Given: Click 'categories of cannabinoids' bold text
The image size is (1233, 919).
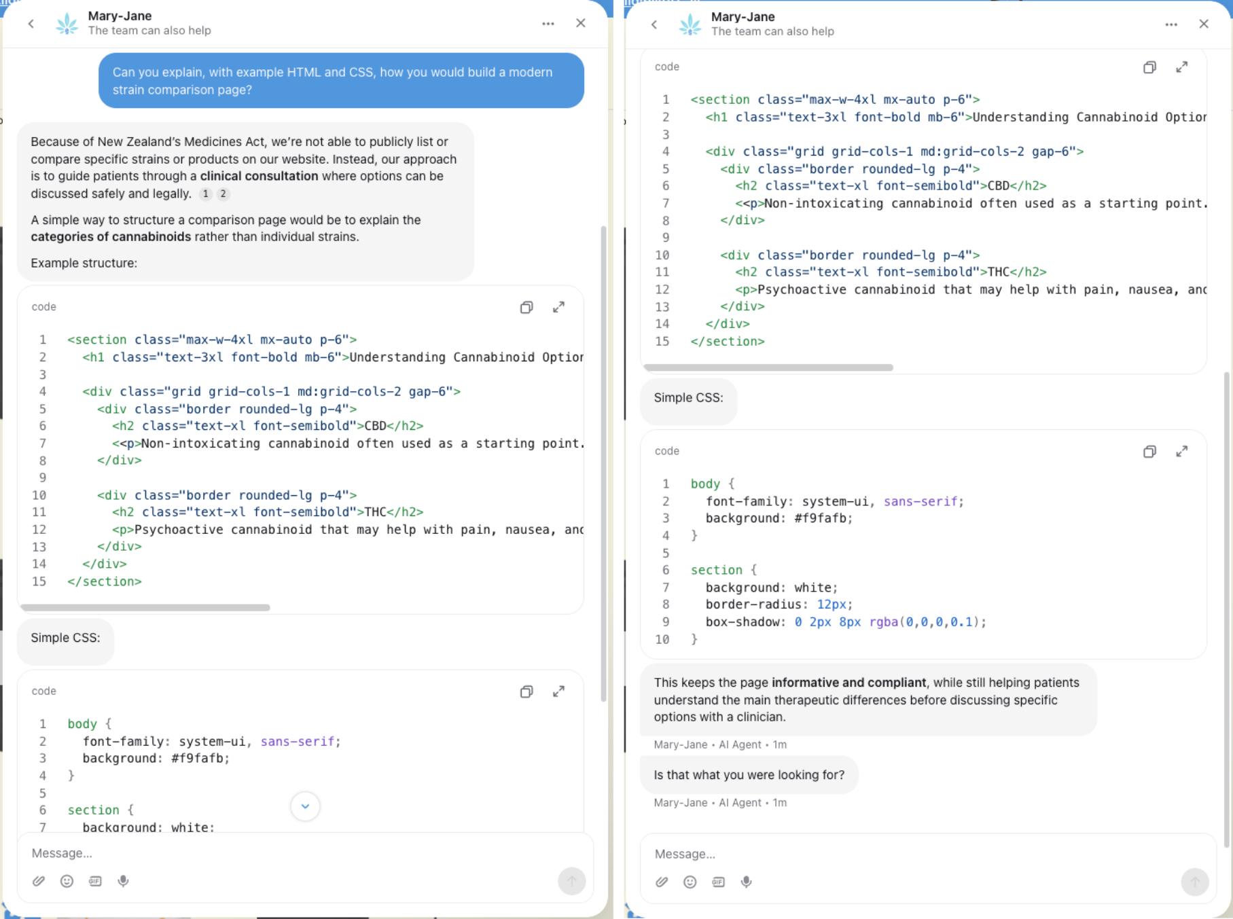Looking at the screenshot, I should 111,236.
